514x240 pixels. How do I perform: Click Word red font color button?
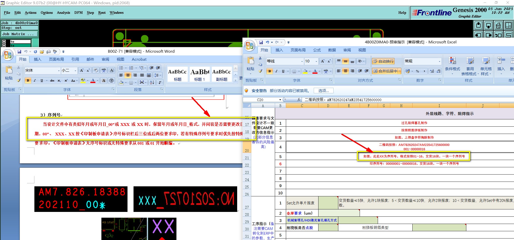[93, 81]
